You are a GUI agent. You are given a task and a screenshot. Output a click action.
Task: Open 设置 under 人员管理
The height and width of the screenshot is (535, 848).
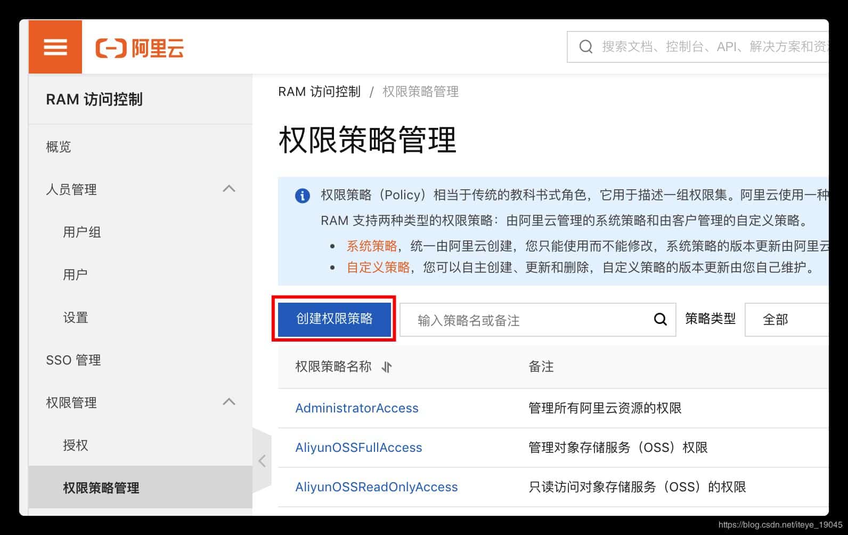tap(75, 318)
